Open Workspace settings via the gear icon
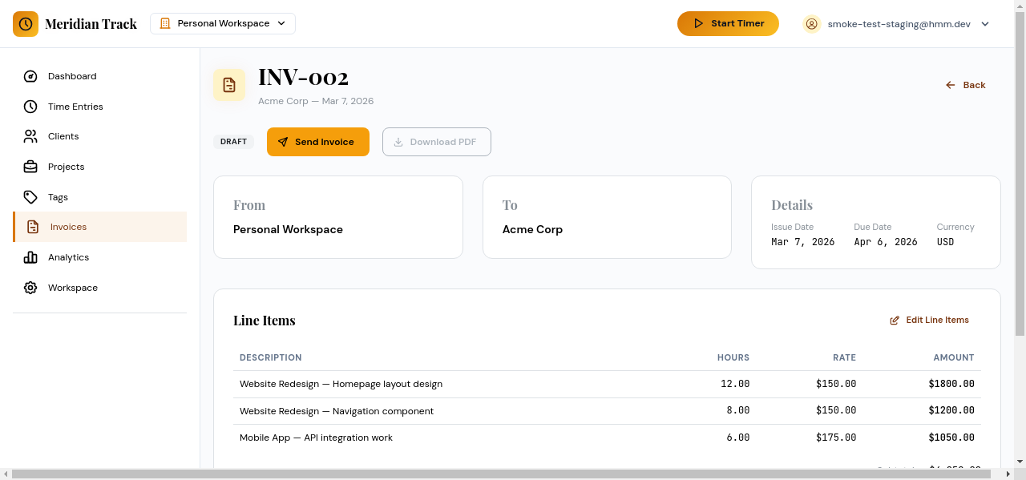This screenshot has height=480, width=1026. click(x=30, y=288)
